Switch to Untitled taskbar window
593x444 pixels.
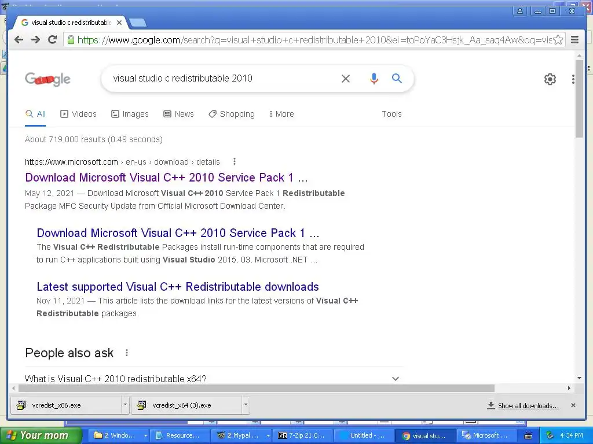pos(365,435)
